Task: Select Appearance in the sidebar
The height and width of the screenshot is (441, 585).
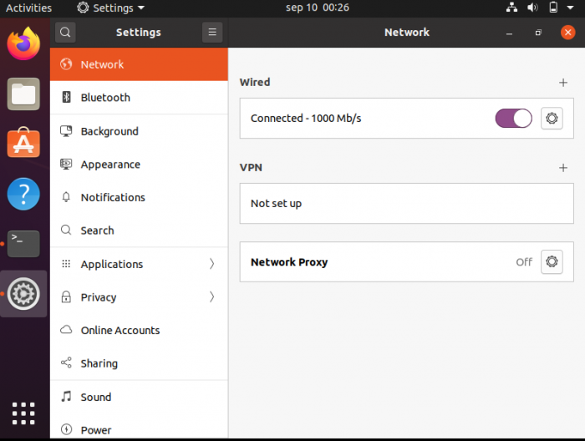Action: (110, 165)
